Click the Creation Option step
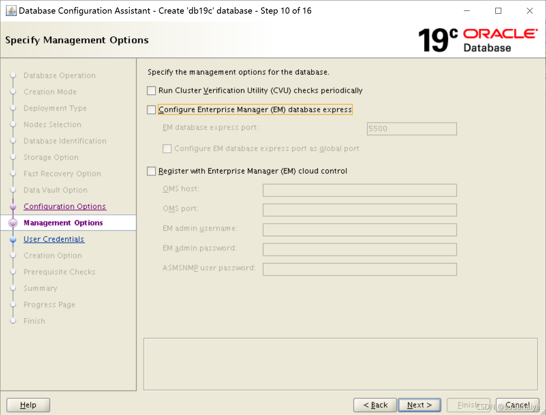Image resolution: width=546 pixels, height=415 pixels. tap(53, 256)
